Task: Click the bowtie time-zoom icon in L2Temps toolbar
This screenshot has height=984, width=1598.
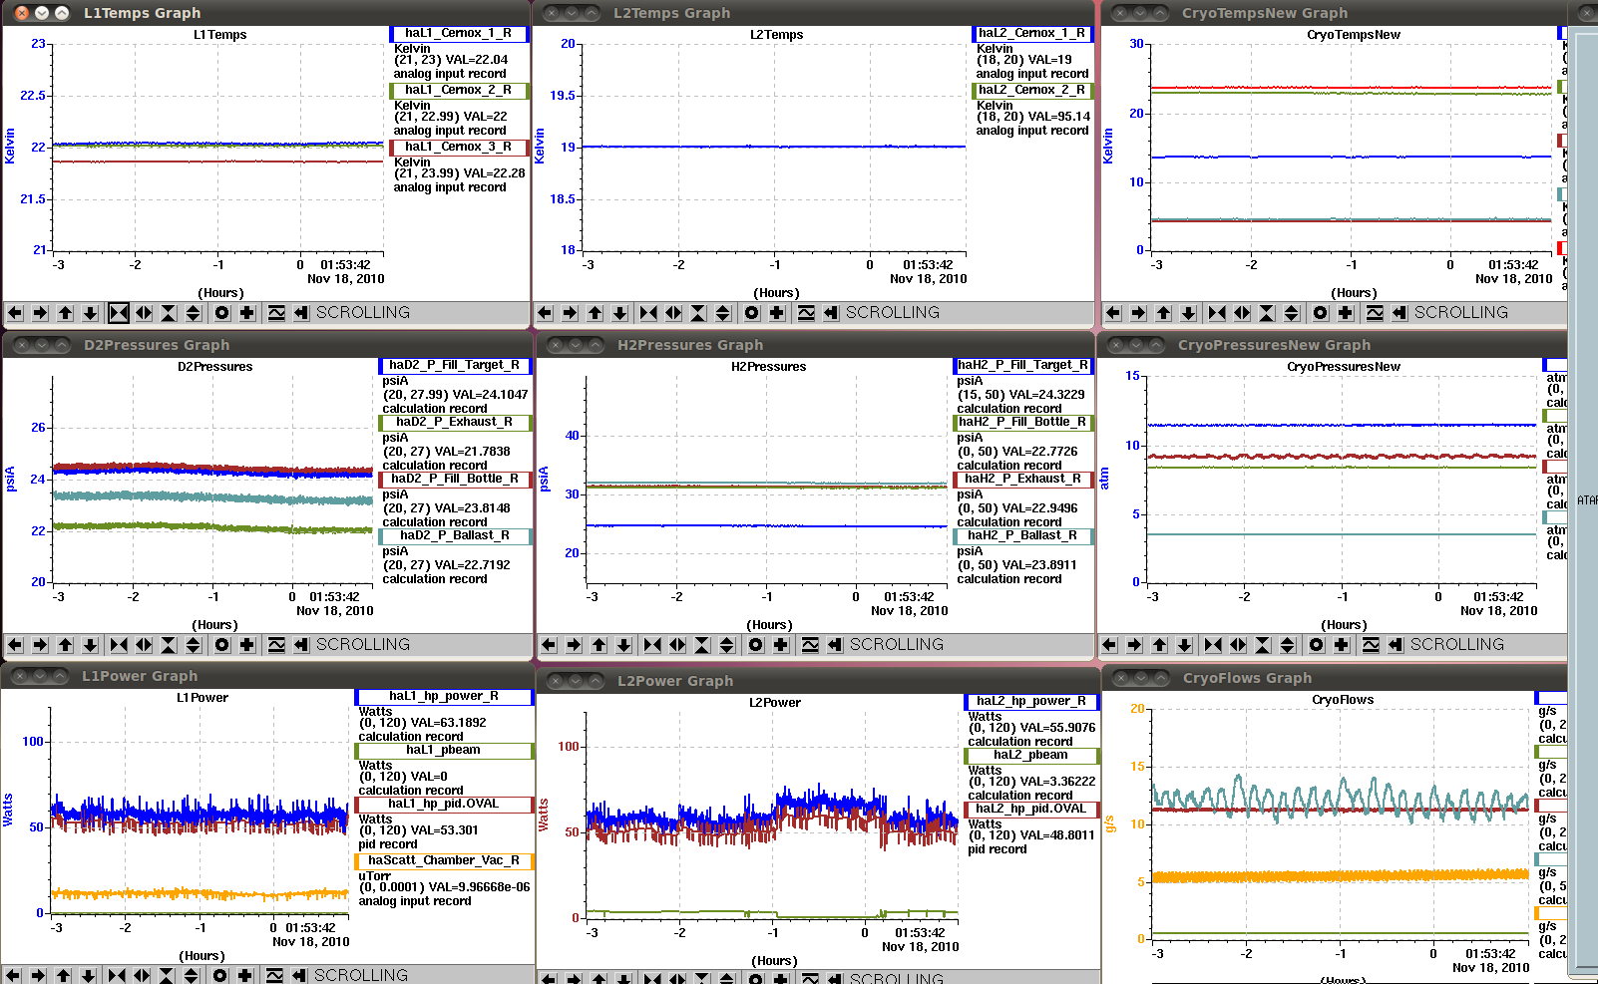Action: [648, 313]
